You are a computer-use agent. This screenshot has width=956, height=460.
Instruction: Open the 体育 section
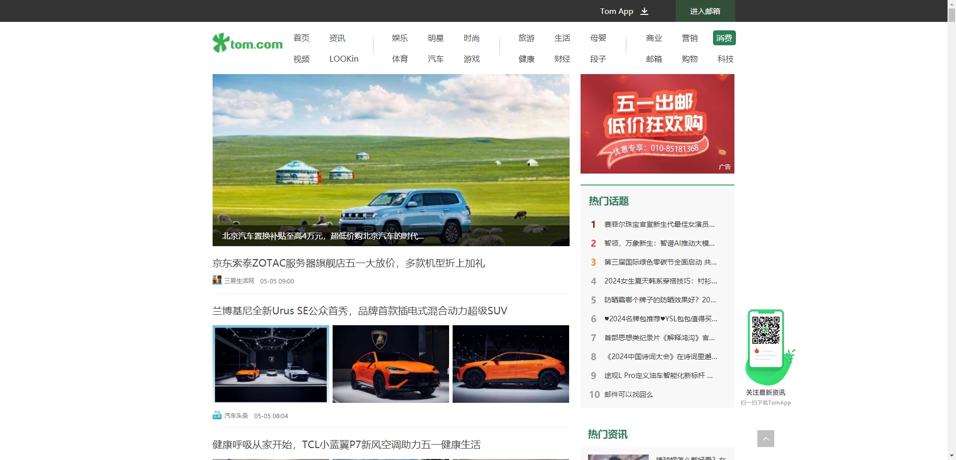400,59
